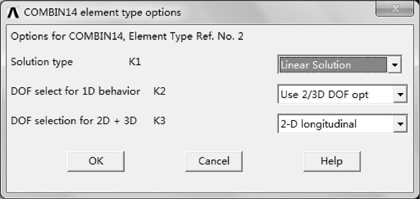420x199 pixels.
Task: Expand the K2 dropdown arrow button
Action: (x=400, y=95)
